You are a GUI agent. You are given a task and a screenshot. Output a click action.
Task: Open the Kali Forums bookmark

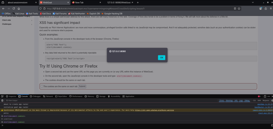tap(60, 14)
